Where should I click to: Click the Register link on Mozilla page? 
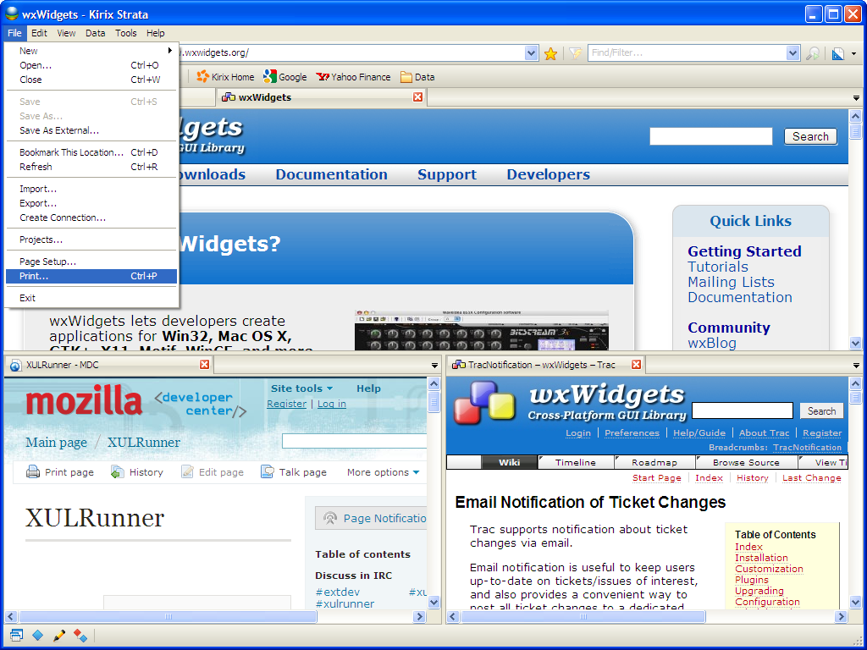tap(286, 404)
